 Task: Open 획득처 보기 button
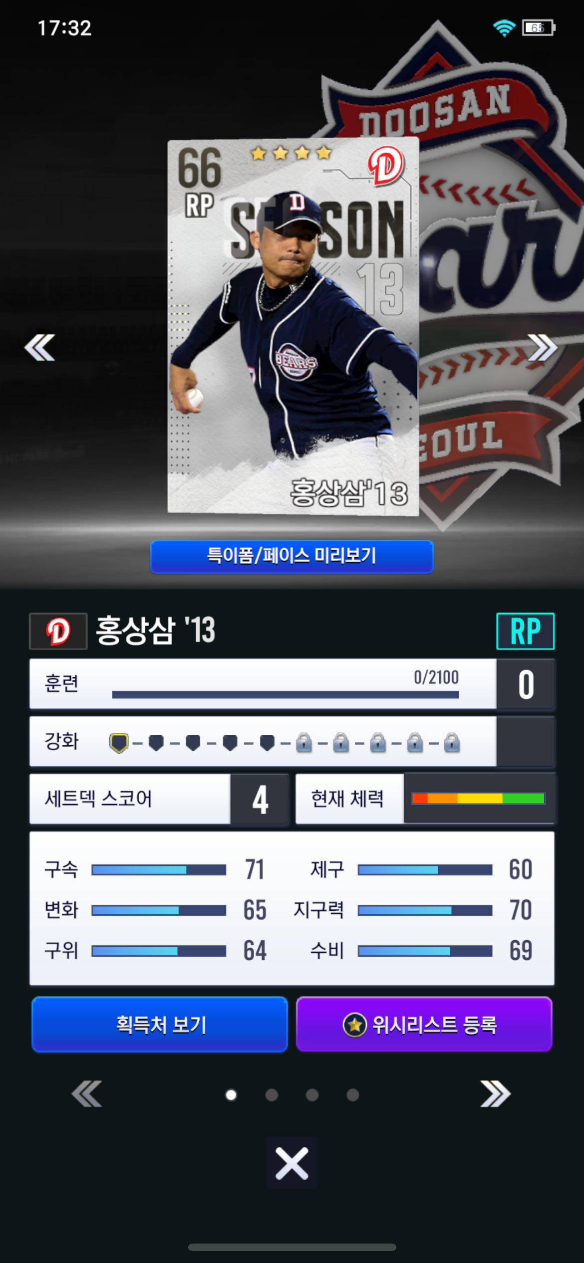(160, 1025)
